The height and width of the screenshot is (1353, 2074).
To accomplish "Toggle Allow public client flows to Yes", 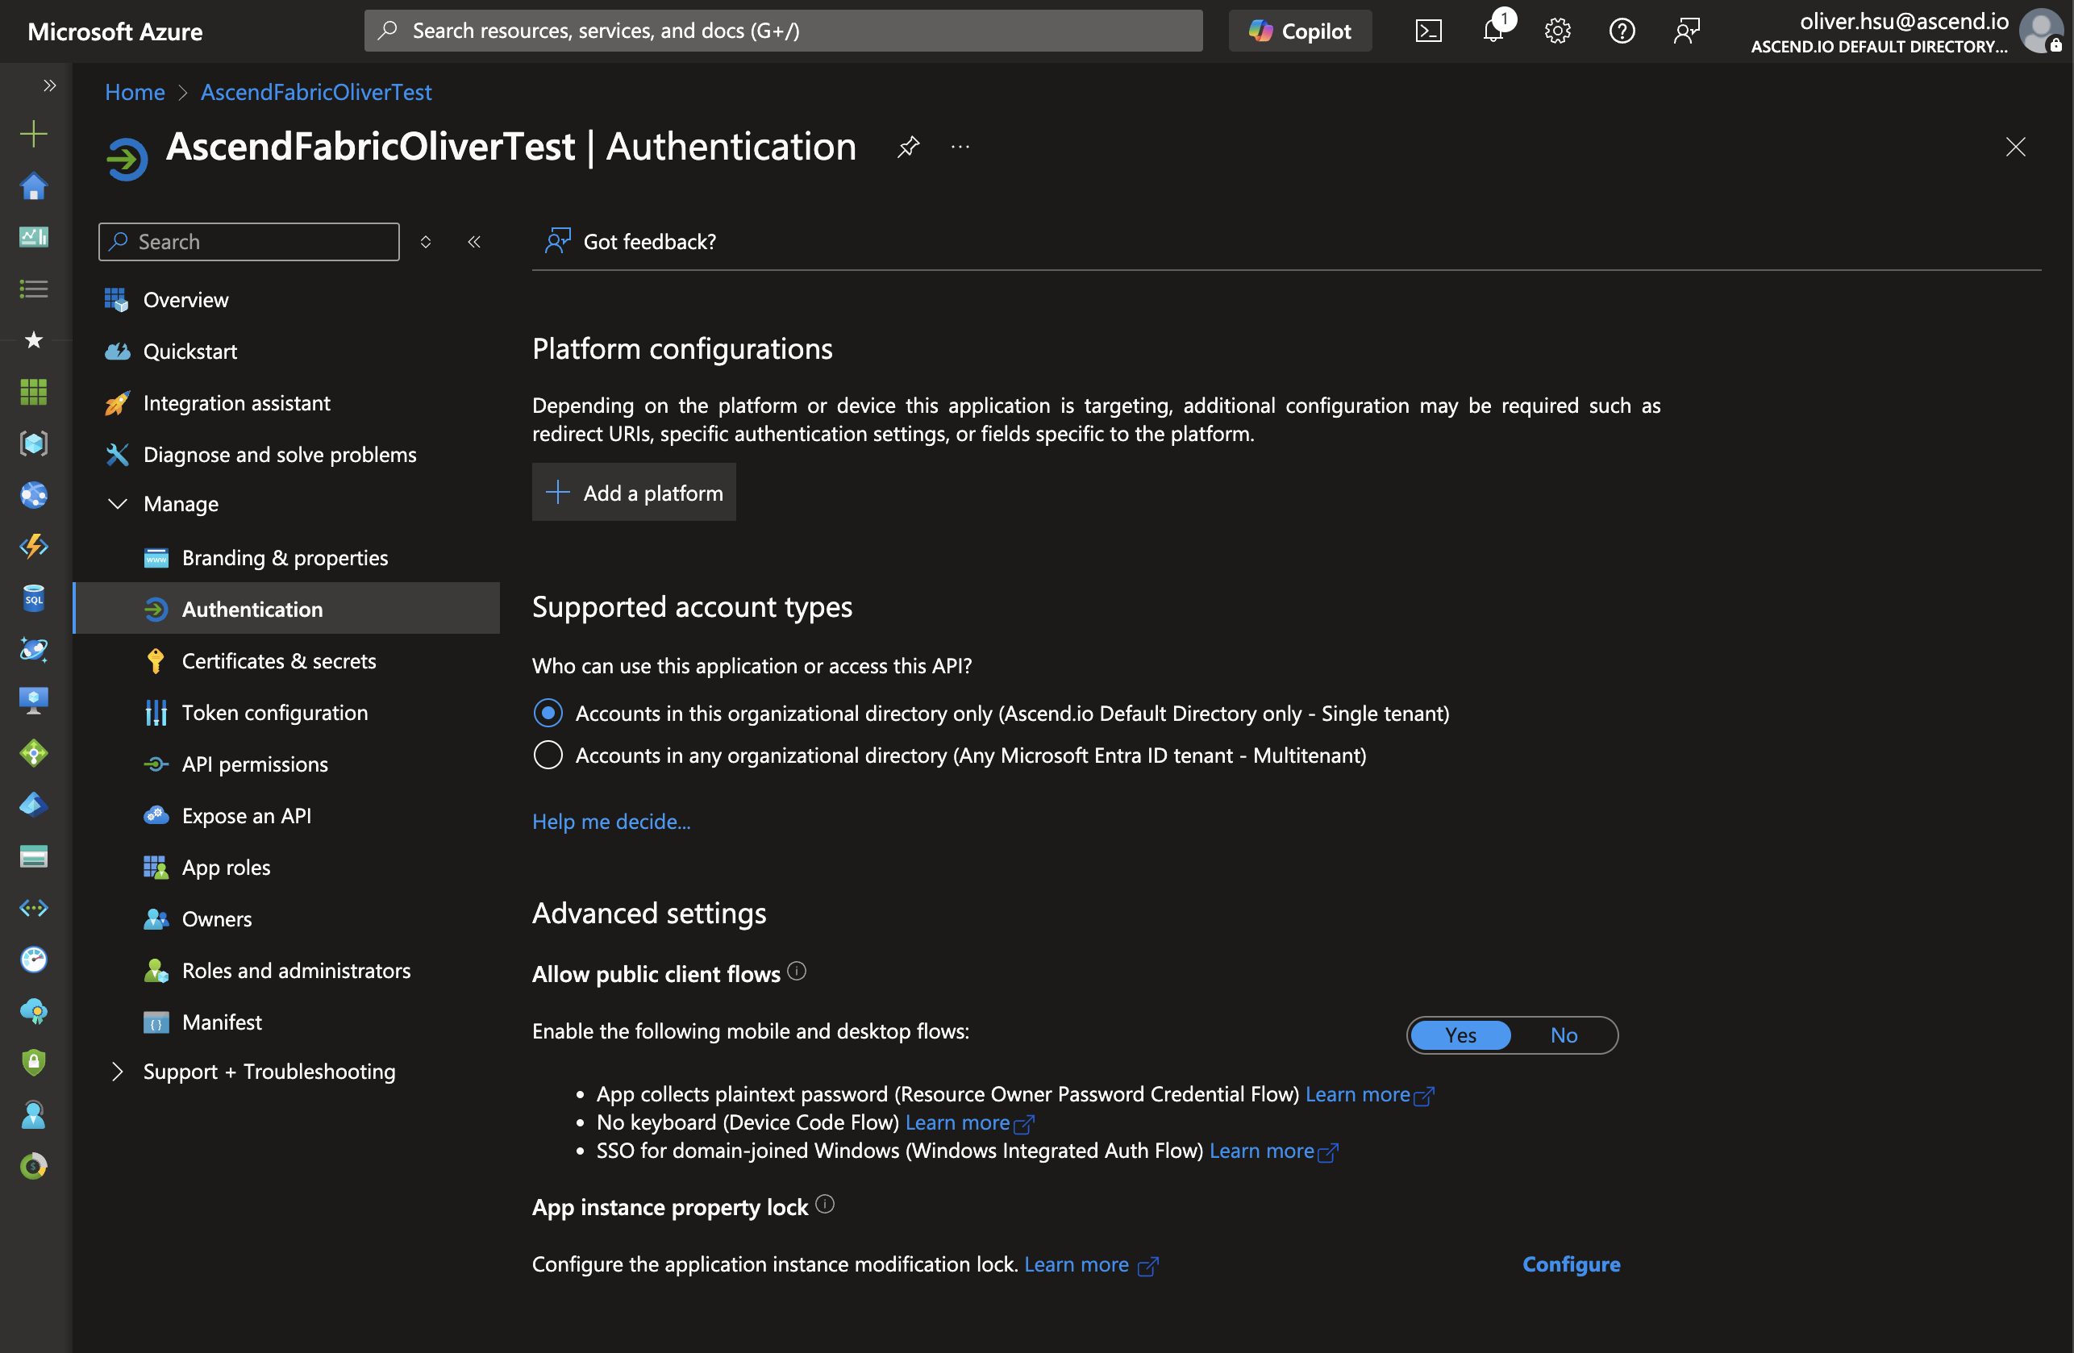I will coord(1459,1035).
